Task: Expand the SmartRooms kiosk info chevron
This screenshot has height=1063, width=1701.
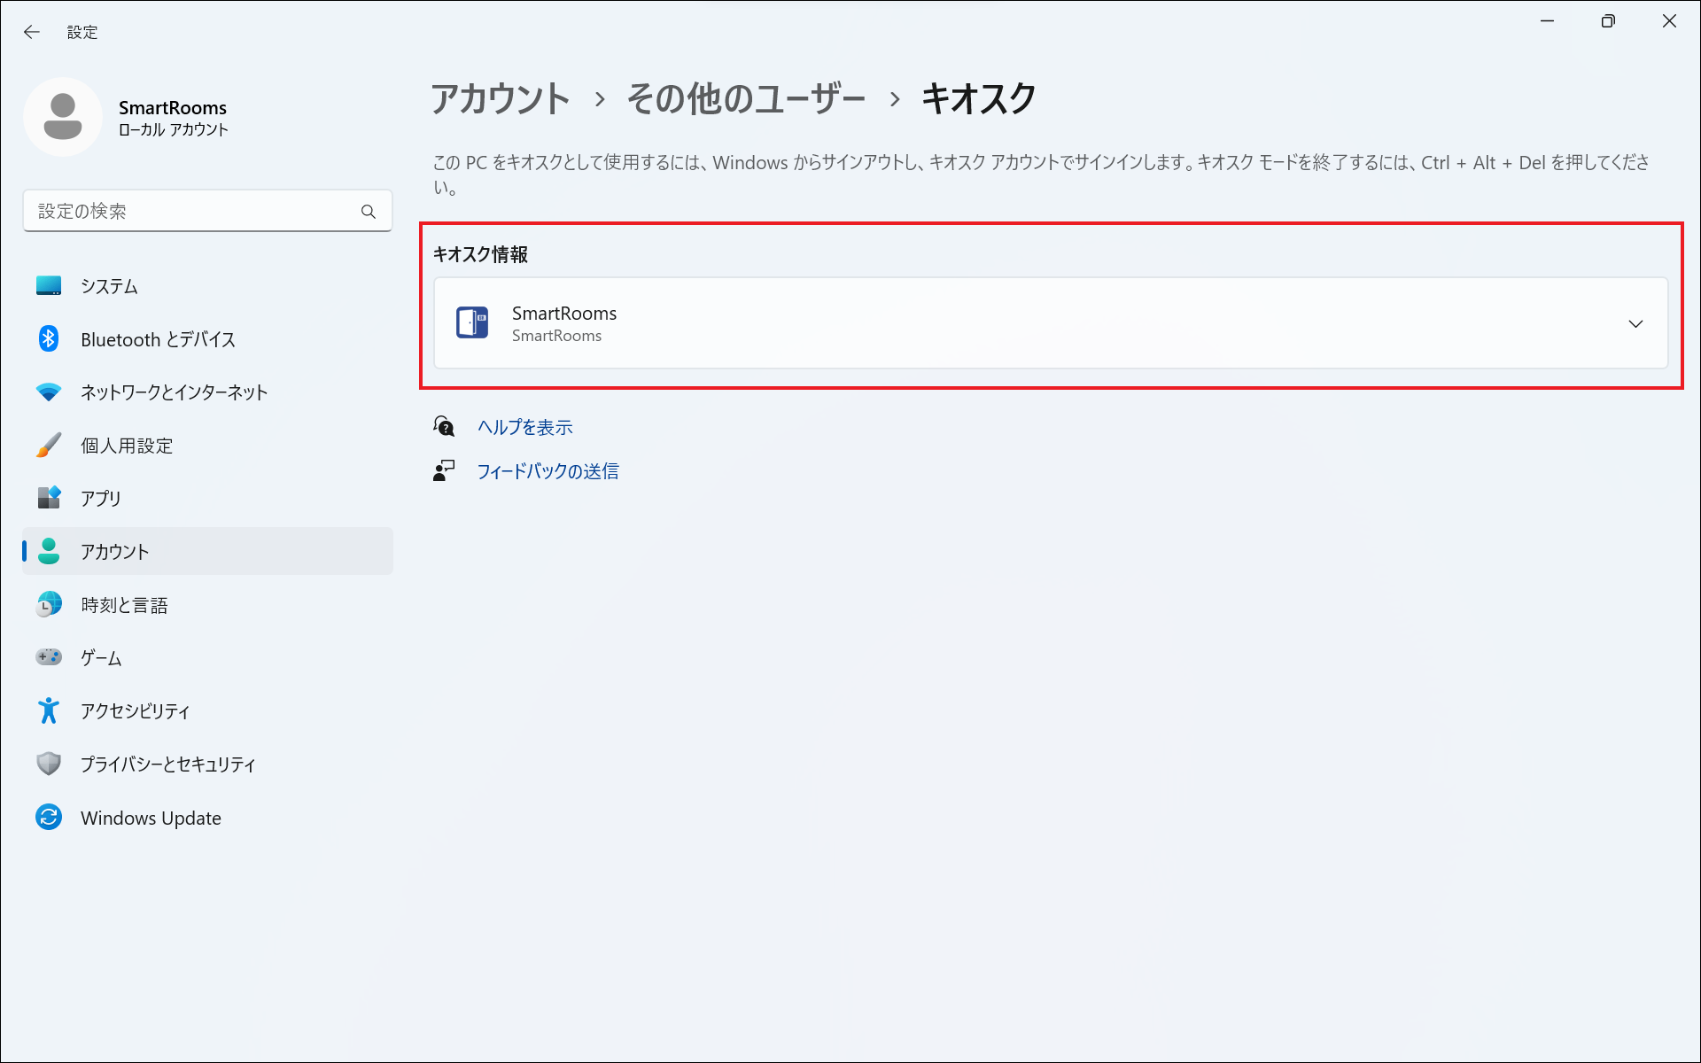Action: (1635, 323)
